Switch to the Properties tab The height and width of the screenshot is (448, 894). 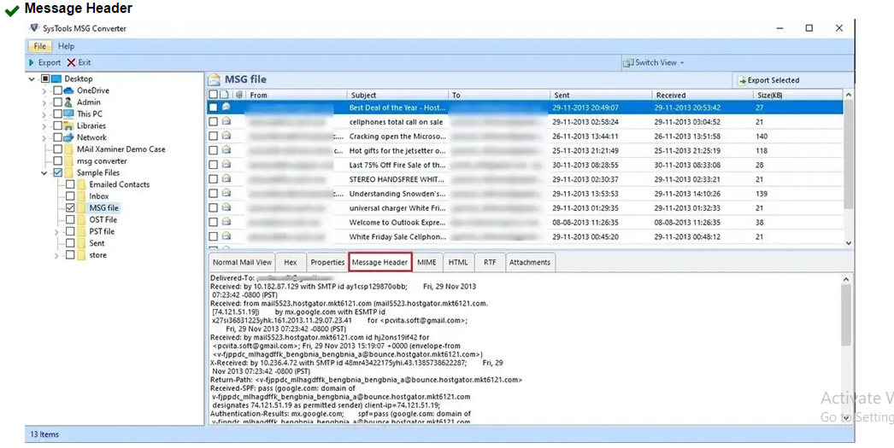click(327, 263)
